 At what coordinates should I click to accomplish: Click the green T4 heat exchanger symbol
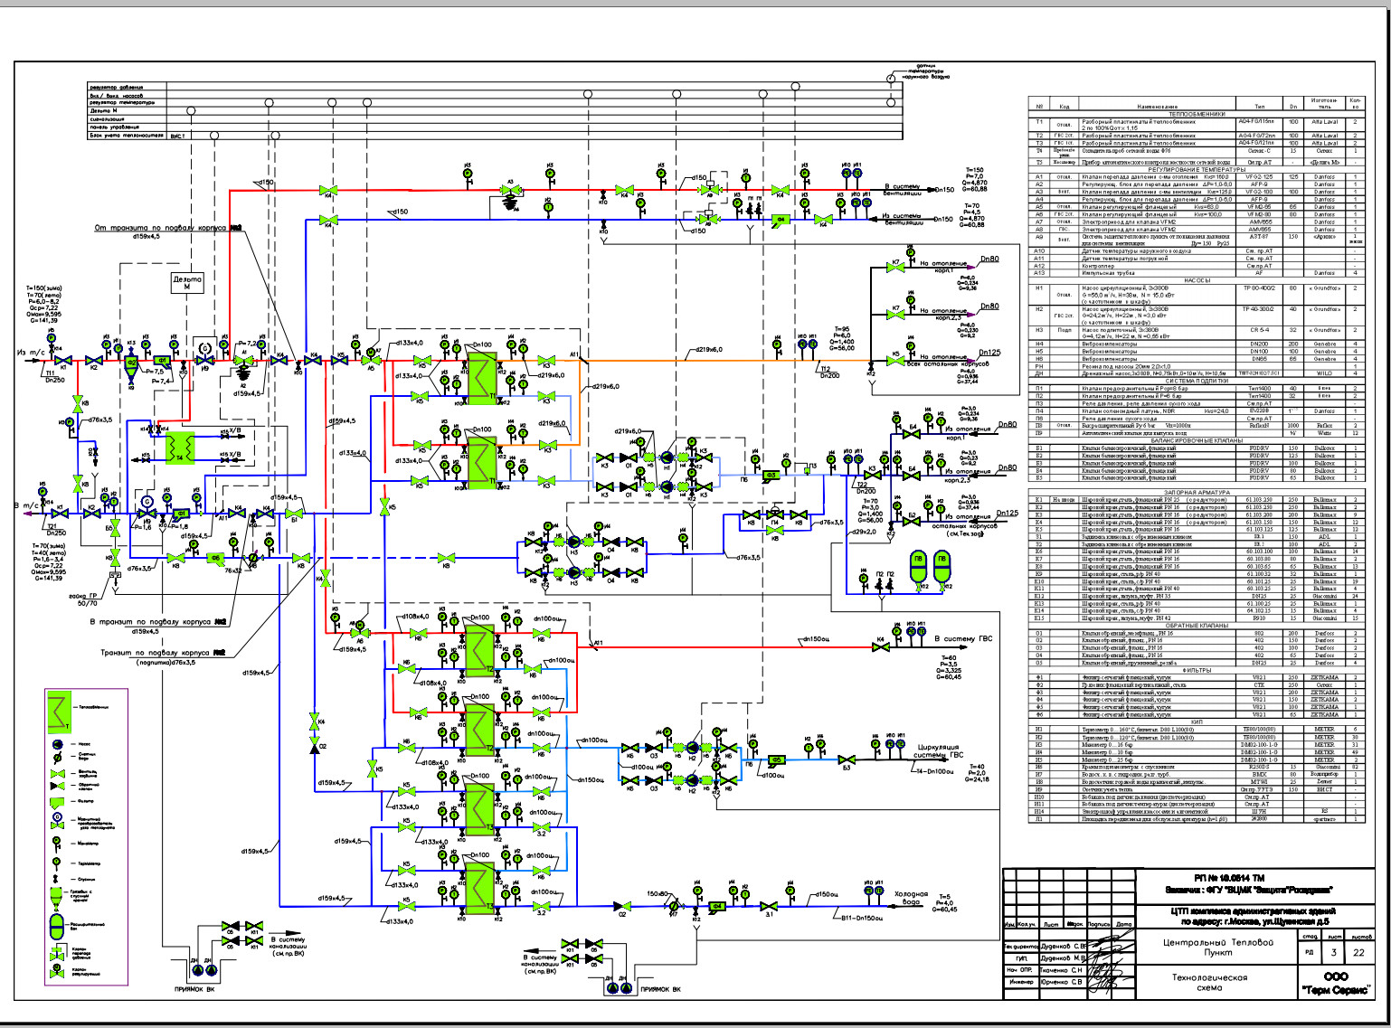[x=181, y=447]
